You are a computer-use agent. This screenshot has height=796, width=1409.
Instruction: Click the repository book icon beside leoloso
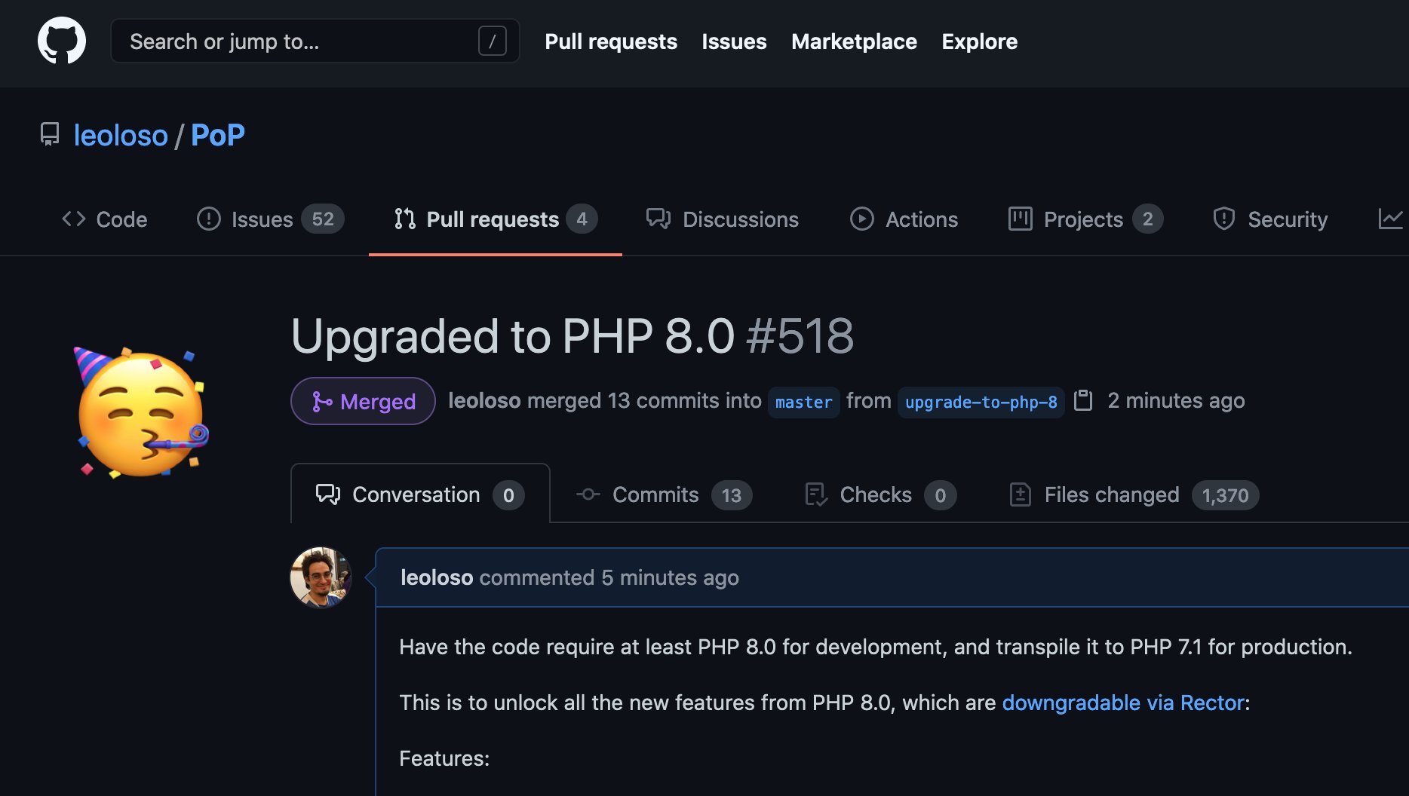point(50,135)
